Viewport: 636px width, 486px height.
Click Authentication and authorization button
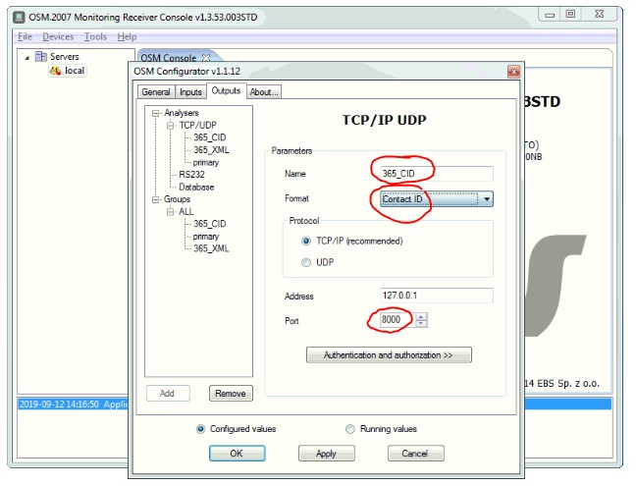tap(388, 354)
